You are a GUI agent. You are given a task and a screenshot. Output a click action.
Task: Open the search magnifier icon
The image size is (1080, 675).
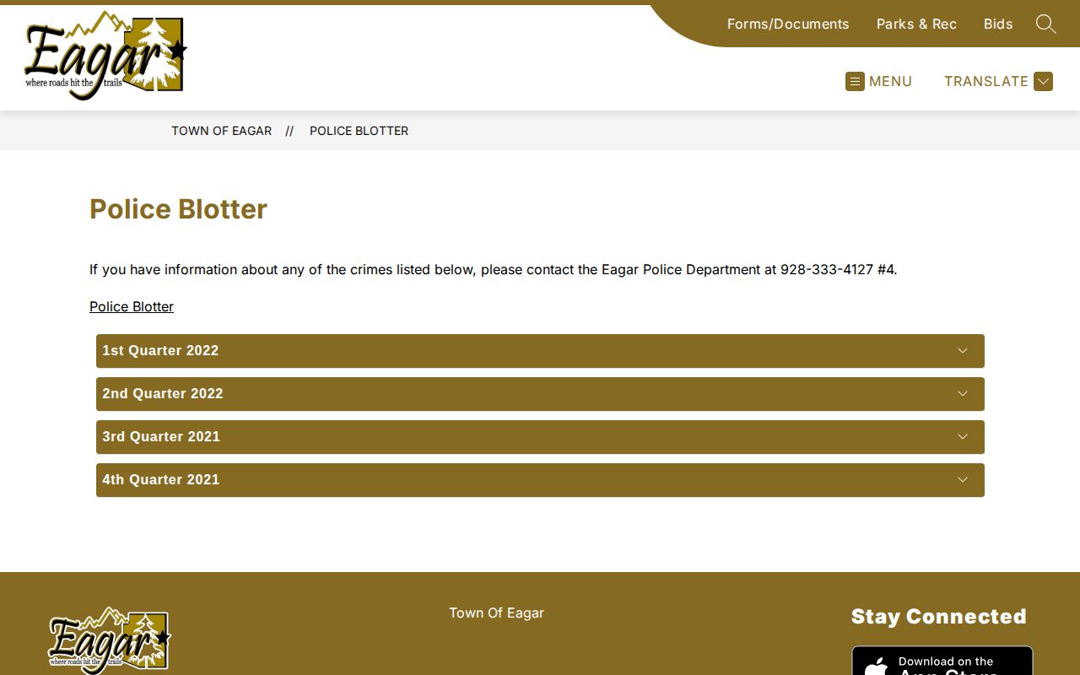1046,24
